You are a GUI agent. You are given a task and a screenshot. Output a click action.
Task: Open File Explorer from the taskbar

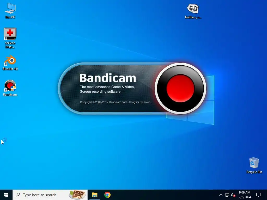tap(94, 195)
